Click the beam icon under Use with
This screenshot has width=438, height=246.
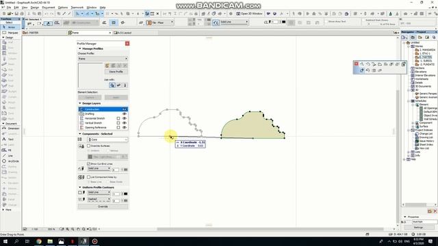pos(118,85)
